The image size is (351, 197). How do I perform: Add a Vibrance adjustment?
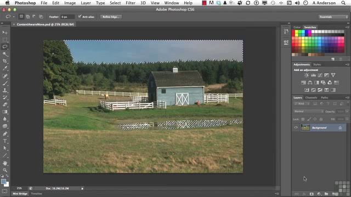333,76
